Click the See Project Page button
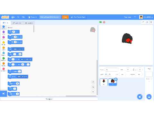Viewport: 154px width, 115px height. click(x=78, y=17)
